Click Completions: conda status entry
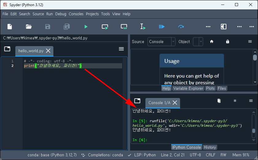The width and height of the screenshot is (258, 160). click(x=106, y=155)
